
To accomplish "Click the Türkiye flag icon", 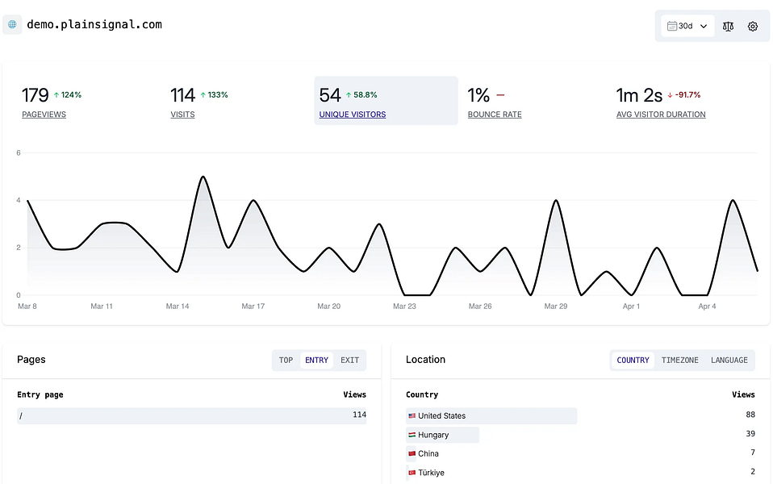I will (412, 472).
